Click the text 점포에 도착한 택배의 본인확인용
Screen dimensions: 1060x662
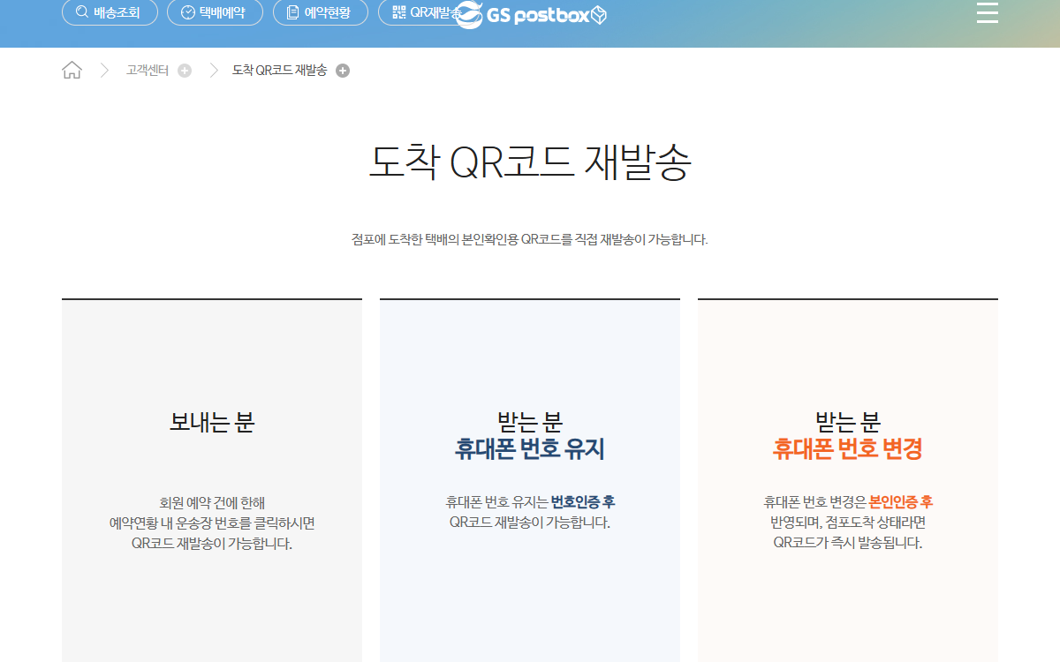coord(435,239)
